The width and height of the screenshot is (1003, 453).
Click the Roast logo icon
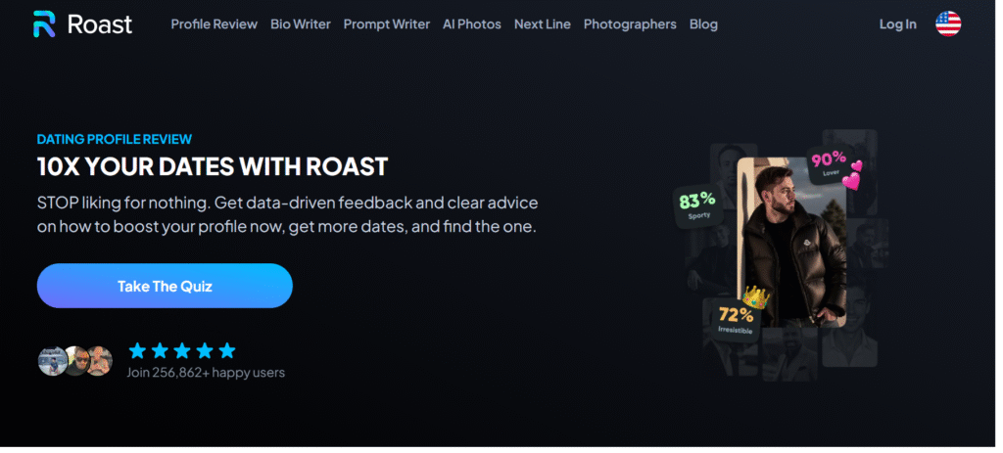(44, 24)
